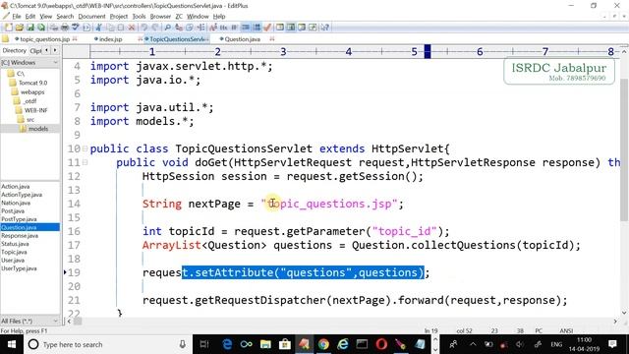Select the models folder
This screenshot has height=354, width=629.
pos(38,129)
